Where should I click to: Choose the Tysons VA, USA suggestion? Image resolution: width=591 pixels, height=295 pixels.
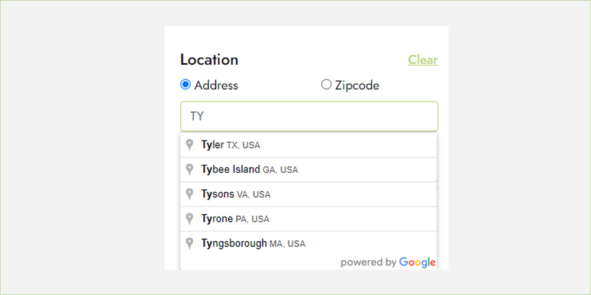point(309,194)
